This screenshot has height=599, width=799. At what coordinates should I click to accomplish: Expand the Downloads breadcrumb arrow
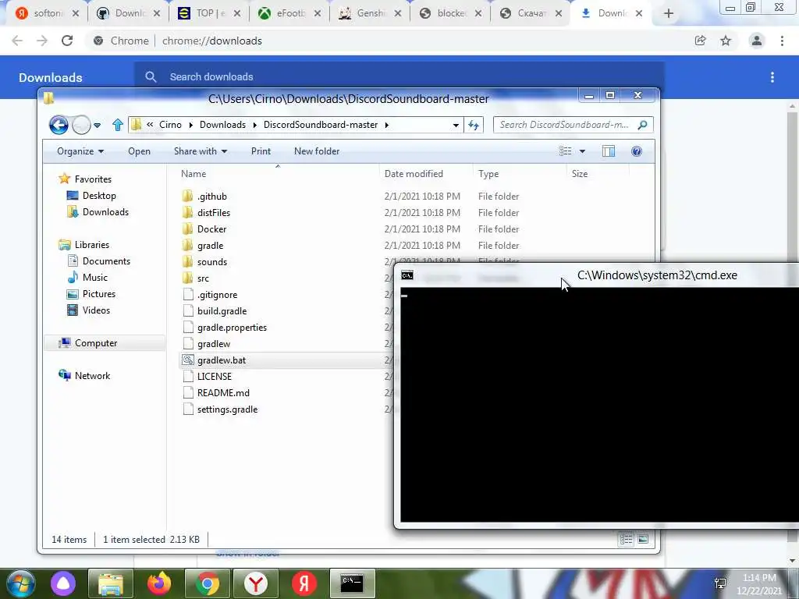pyautogui.click(x=254, y=125)
